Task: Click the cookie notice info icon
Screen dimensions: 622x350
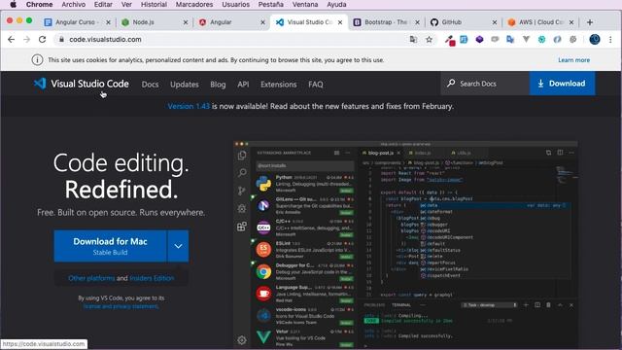Action: pyautogui.click(x=37, y=60)
